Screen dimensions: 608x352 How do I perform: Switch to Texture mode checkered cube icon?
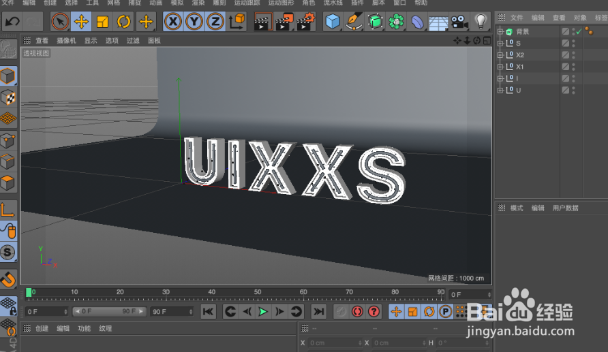click(x=8, y=97)
